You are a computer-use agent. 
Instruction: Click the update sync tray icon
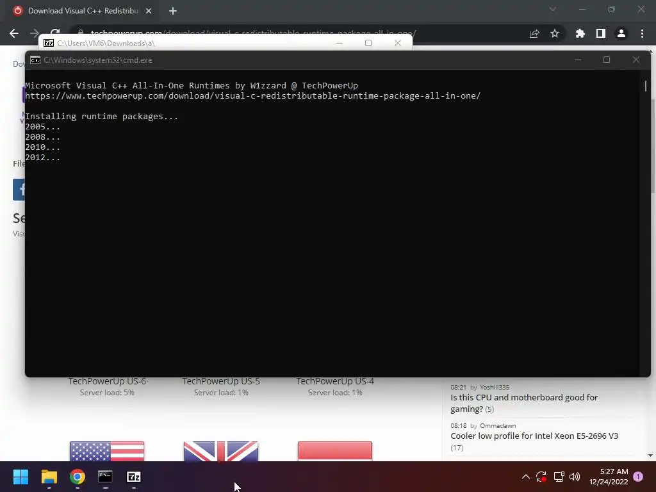click(541, 477)
